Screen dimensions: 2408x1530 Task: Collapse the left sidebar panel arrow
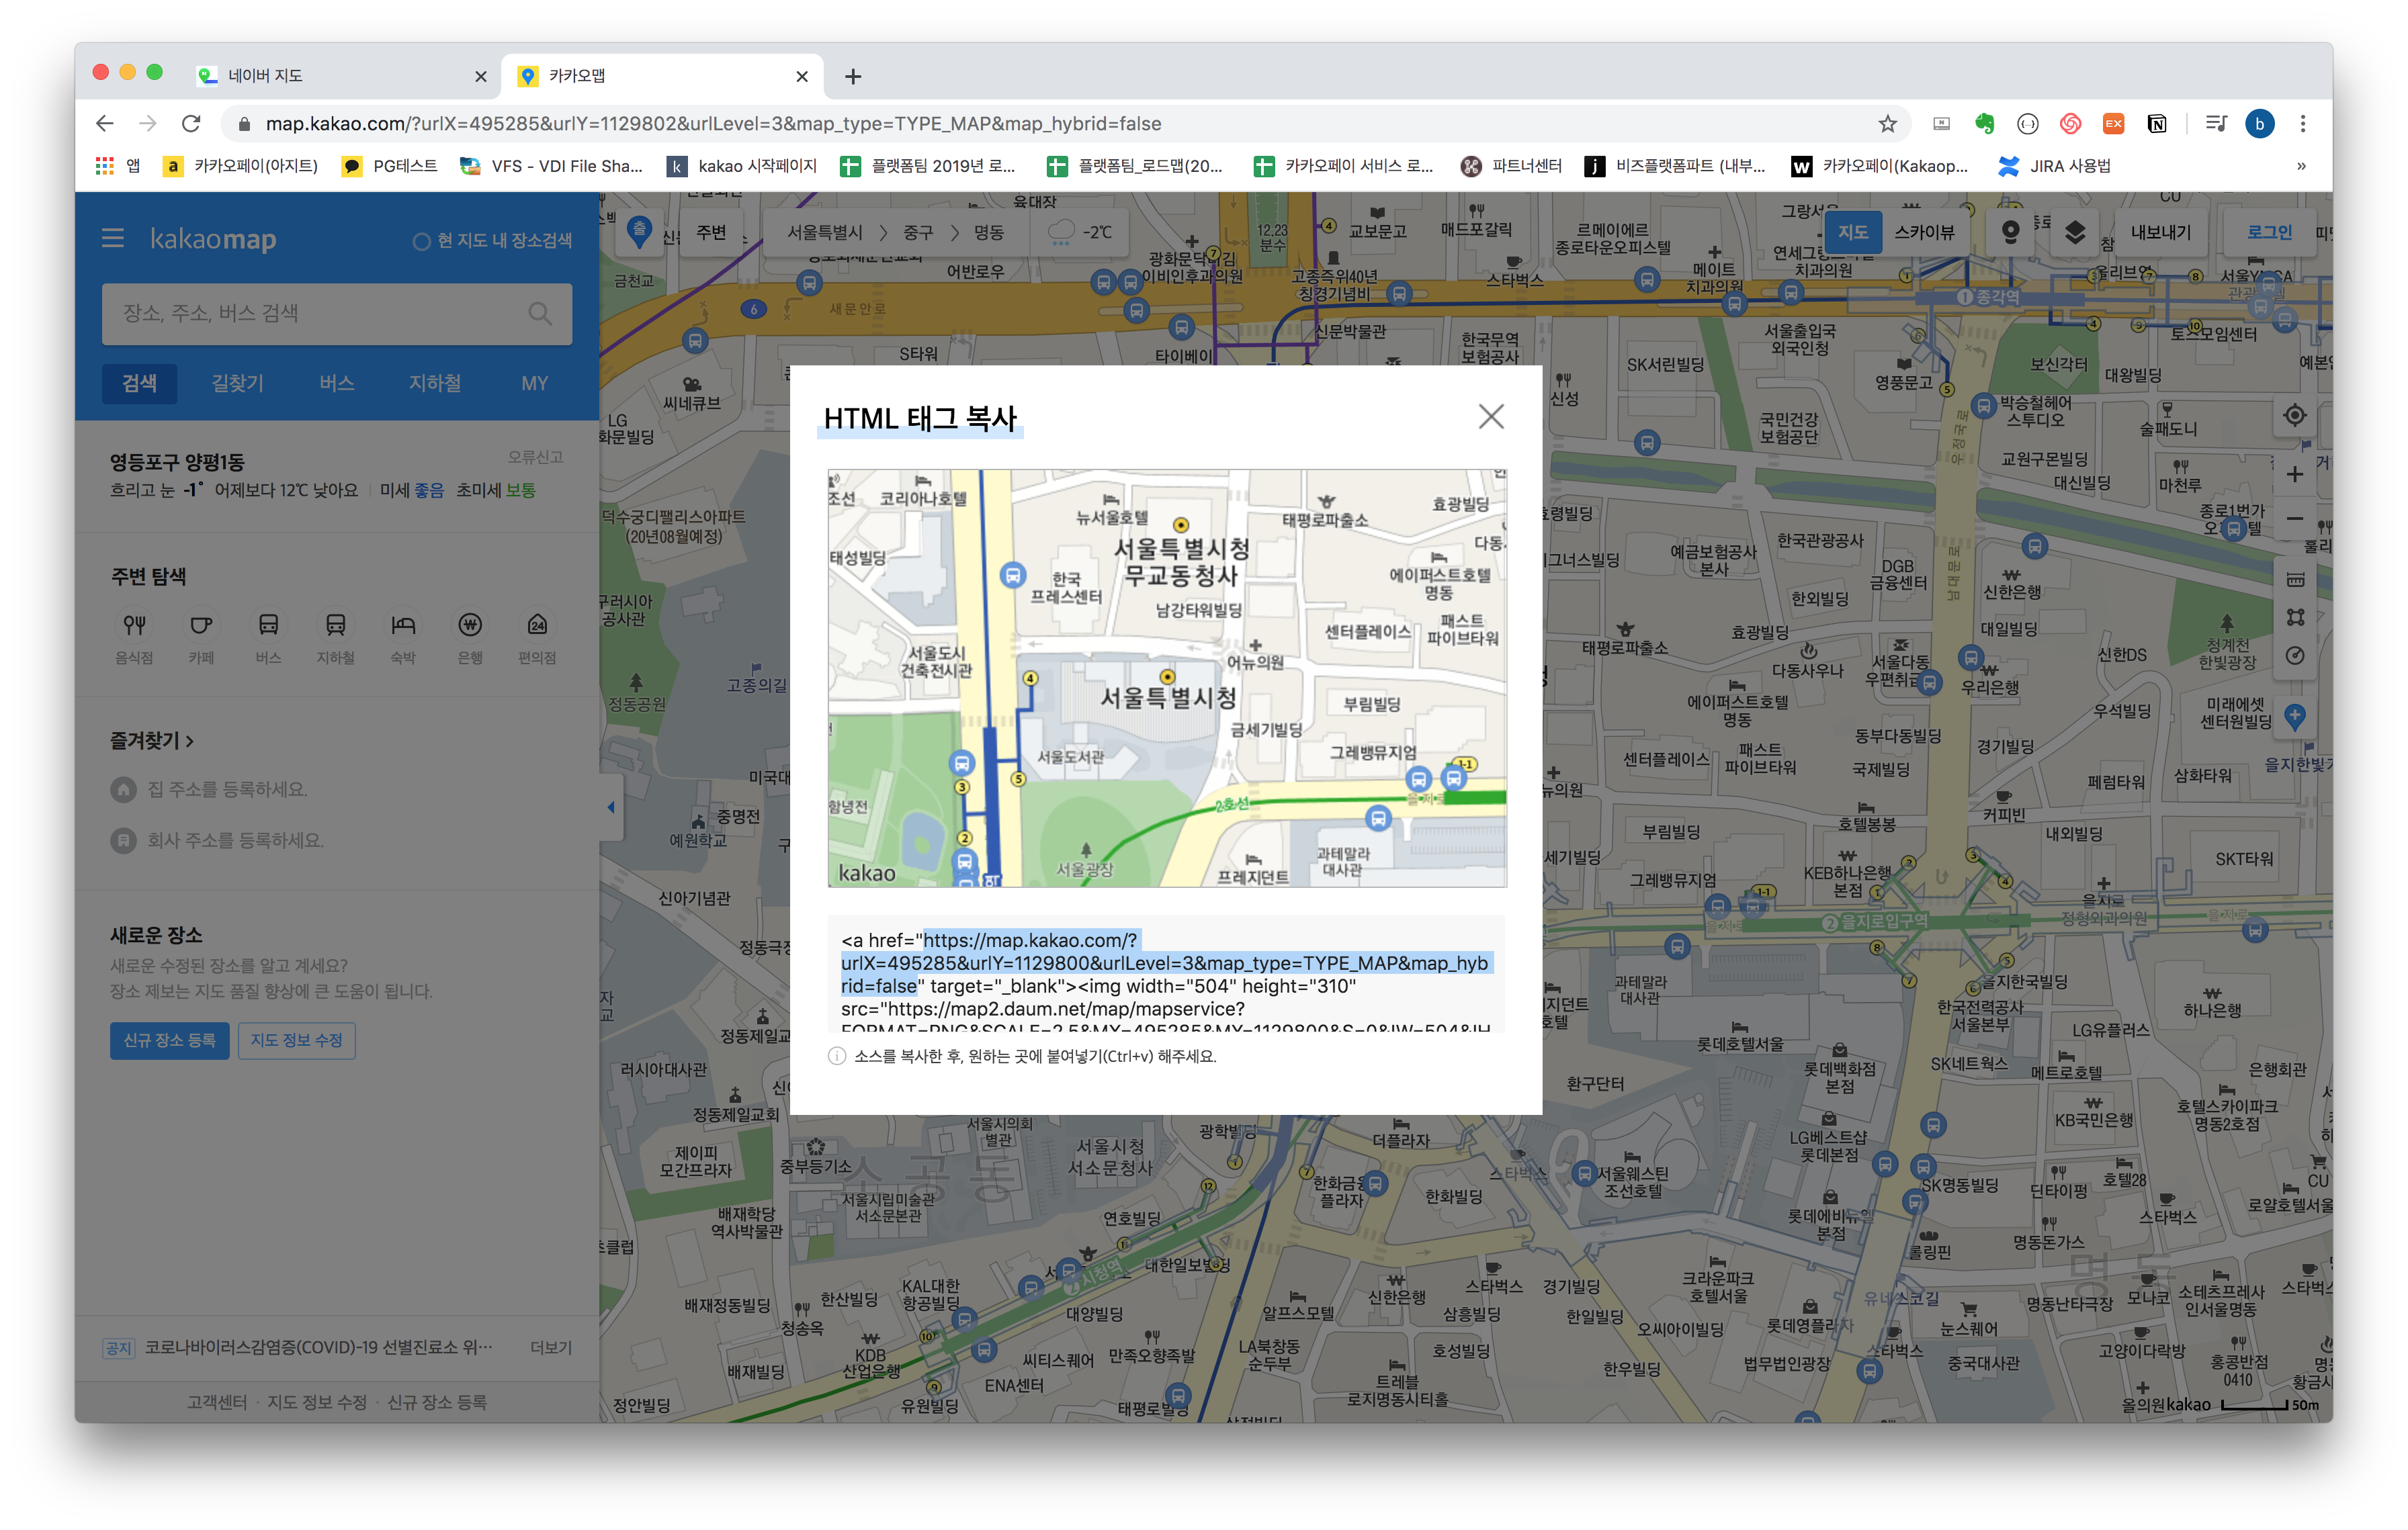pos(611,807)
